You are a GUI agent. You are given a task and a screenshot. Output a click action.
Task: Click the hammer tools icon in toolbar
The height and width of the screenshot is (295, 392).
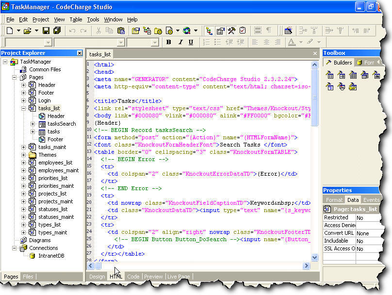point(231,31)
